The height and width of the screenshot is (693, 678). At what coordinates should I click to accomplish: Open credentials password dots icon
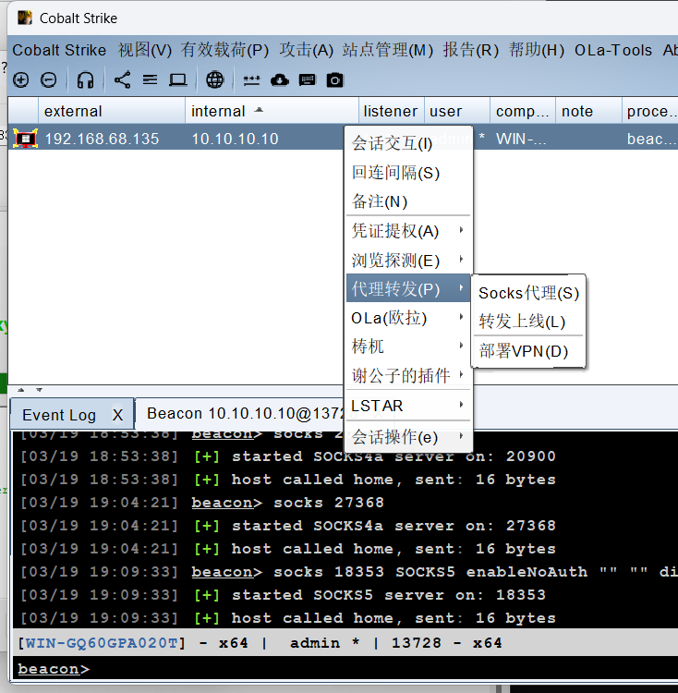pos(252,80)
